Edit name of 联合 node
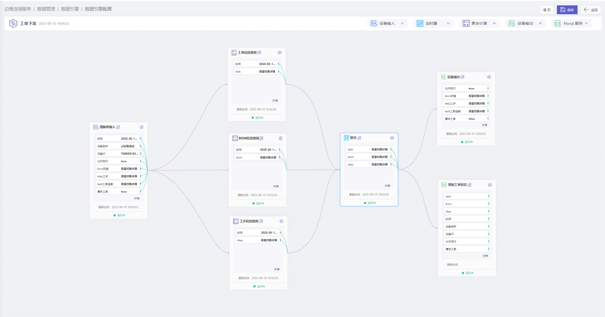 click(x=359, y=138)
